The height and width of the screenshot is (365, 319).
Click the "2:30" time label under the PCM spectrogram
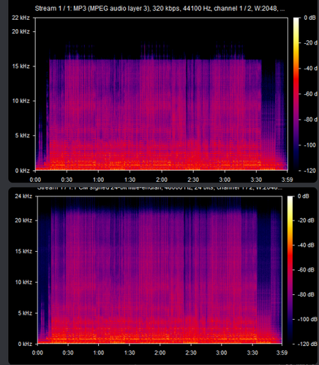coord(191,353)
